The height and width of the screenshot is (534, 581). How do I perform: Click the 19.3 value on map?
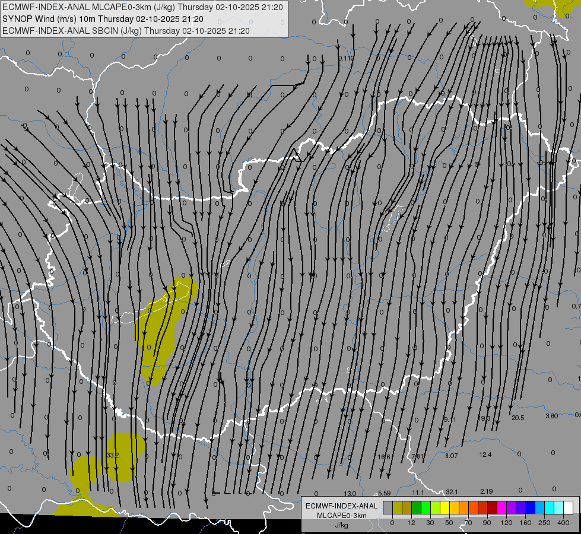484,418
